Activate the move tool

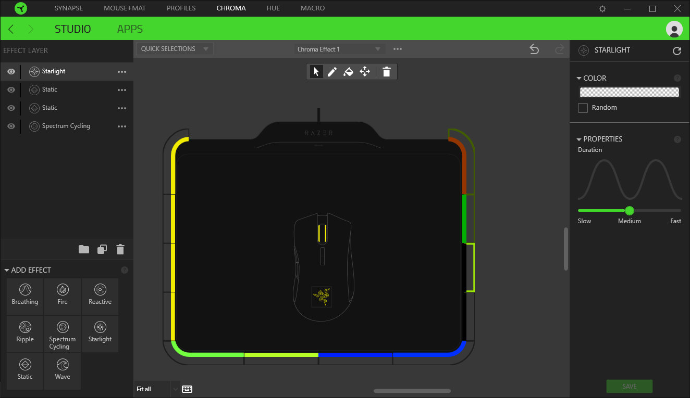[x=365, y=72]
